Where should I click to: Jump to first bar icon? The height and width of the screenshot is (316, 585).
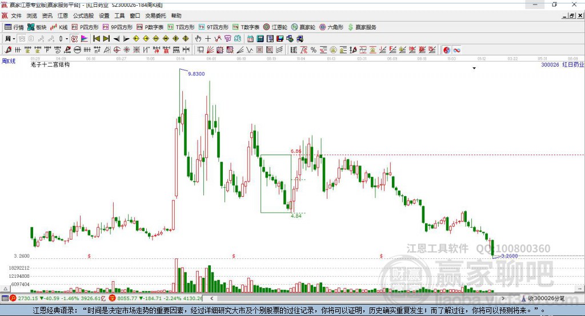point(96,39)
